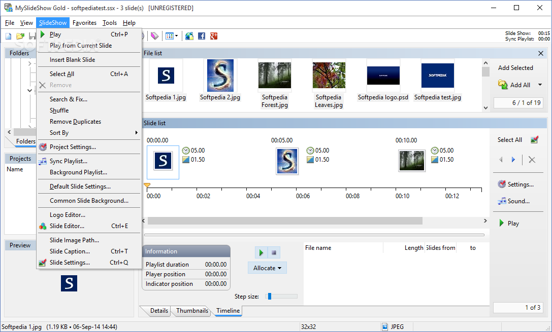Stop playlist playback with the stop button
Screen dimensions: 552x332
coord(274,252)
